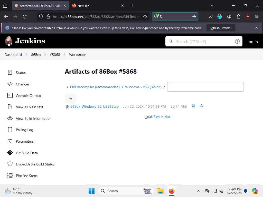Click the eye view icon for the zip

202,106
